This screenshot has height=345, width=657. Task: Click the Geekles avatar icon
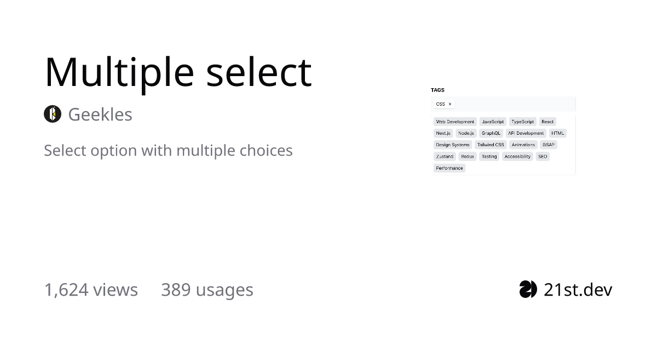(53, 114)
